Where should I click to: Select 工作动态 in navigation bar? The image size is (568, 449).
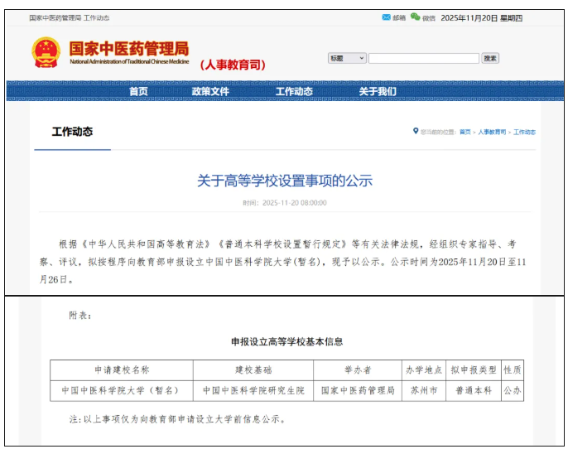click(x=294, y=91)
